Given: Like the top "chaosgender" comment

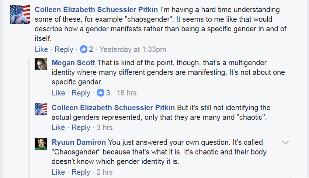Looking at the screenshot, I should 41,49.
